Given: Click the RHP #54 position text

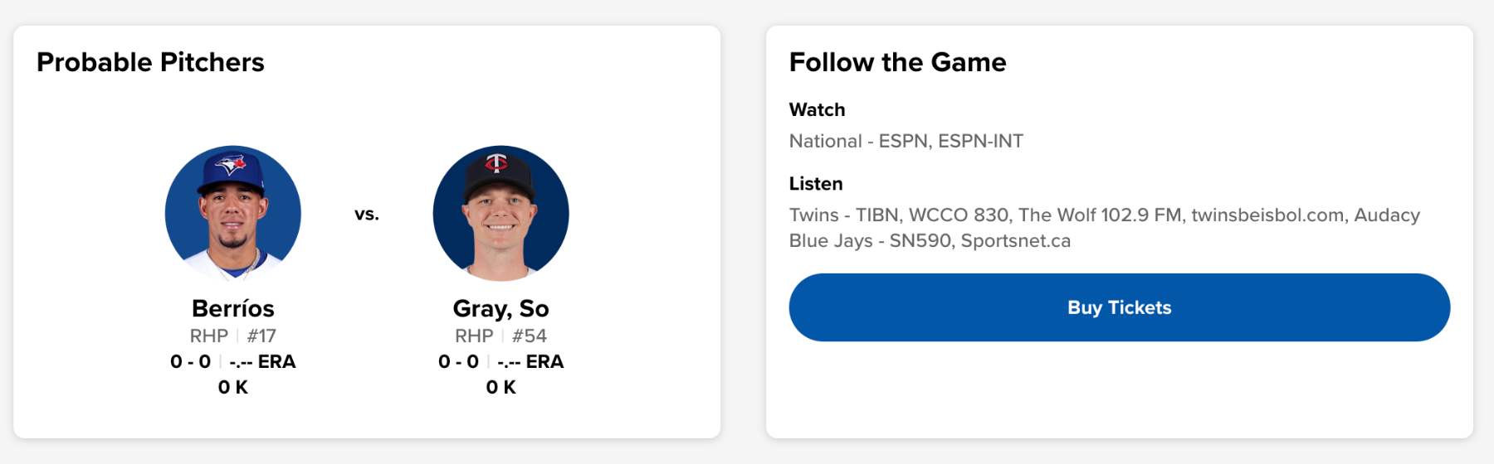Looking at the screenshot, I should point(500,336).
